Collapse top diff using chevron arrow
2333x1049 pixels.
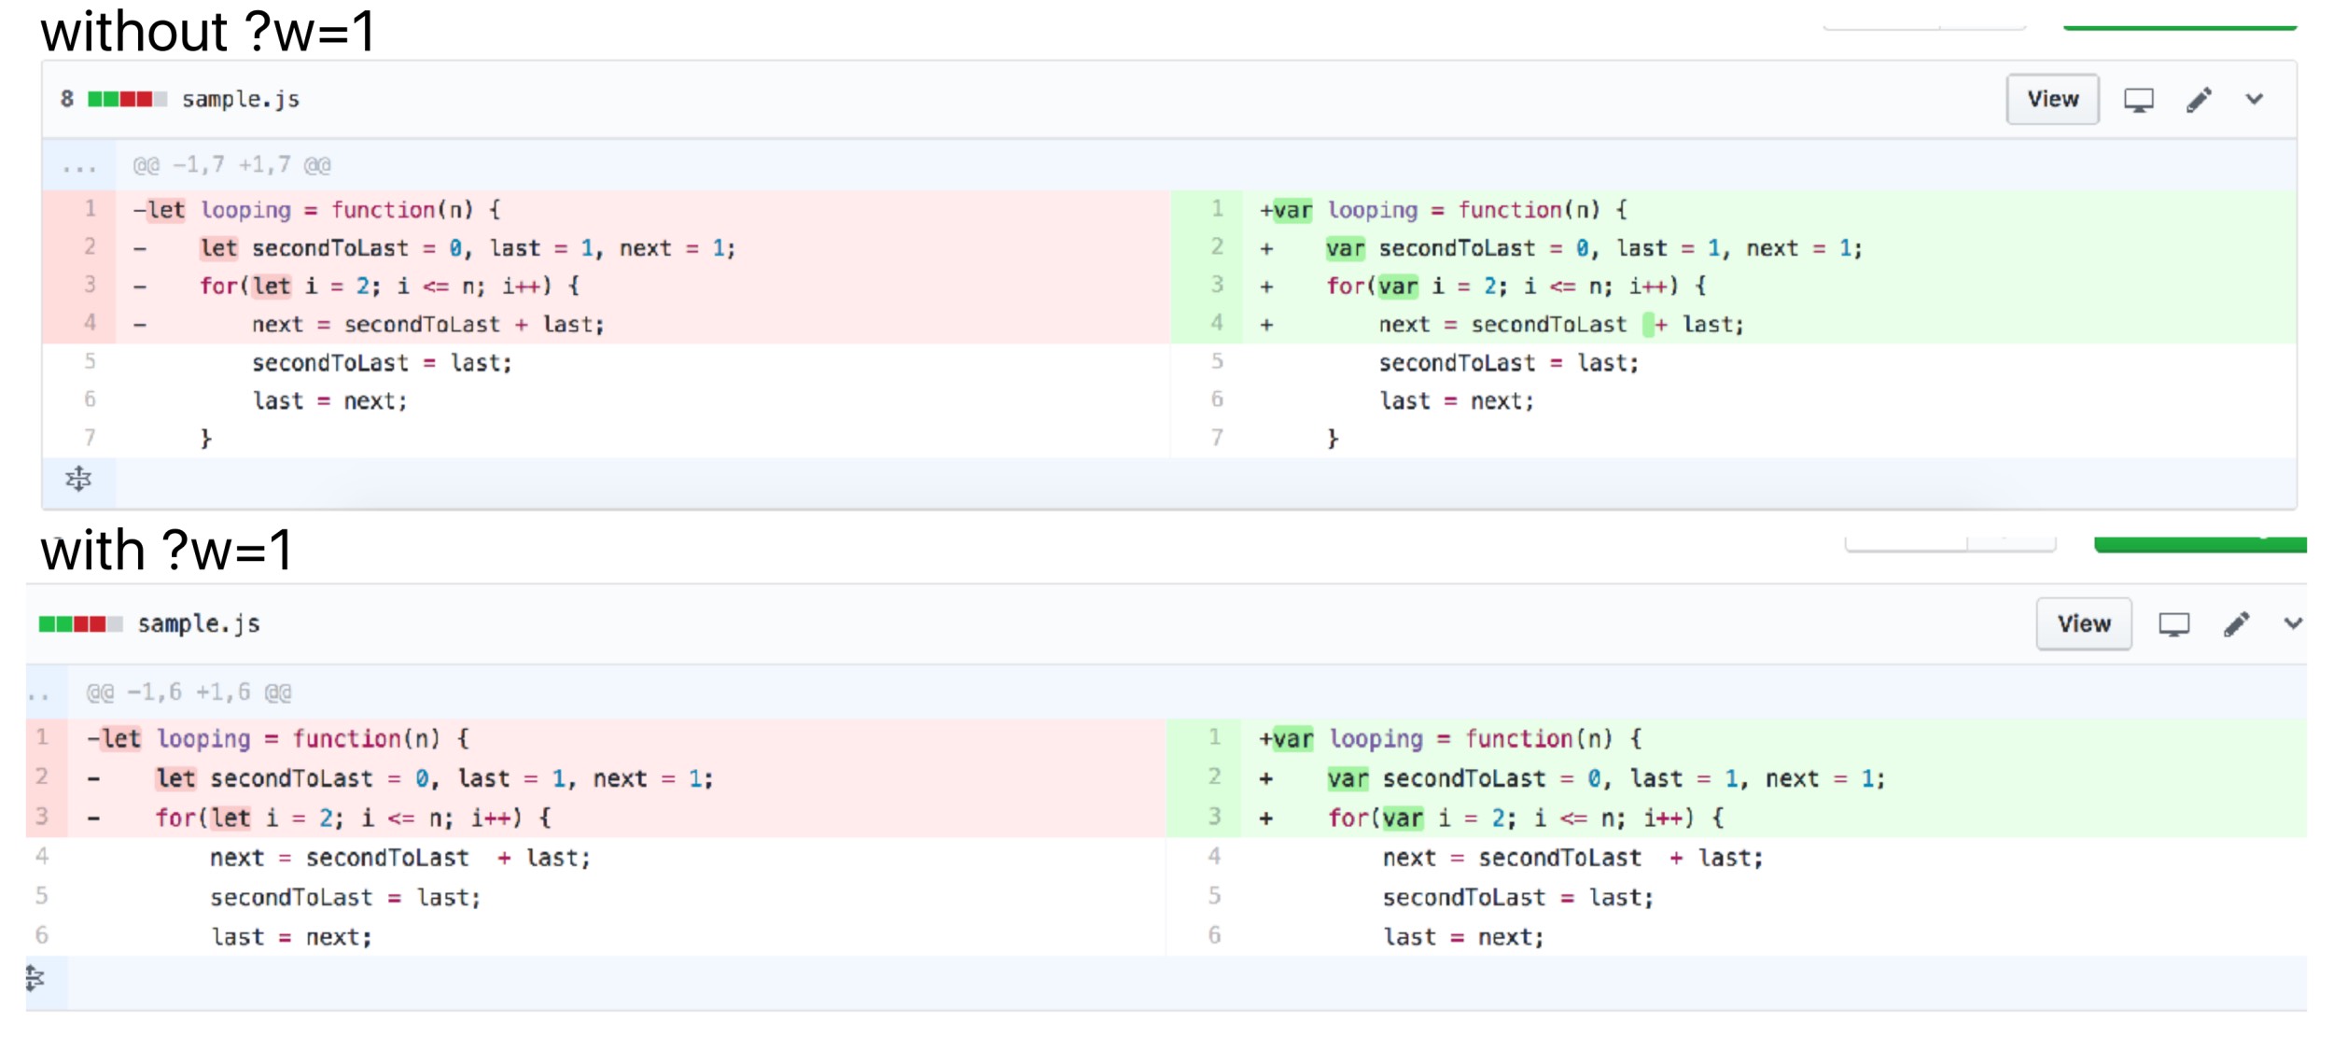point(2255,99)
